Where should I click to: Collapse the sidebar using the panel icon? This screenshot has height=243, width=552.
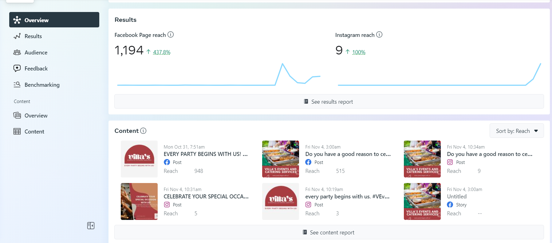click(x=91, y=226)
